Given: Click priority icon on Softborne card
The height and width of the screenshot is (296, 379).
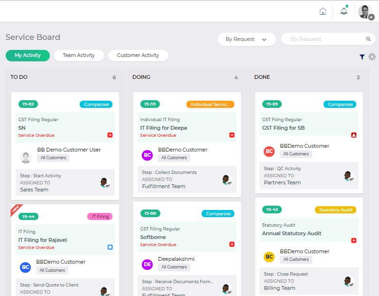Looking at the screenshot, I should pos(232,244).
